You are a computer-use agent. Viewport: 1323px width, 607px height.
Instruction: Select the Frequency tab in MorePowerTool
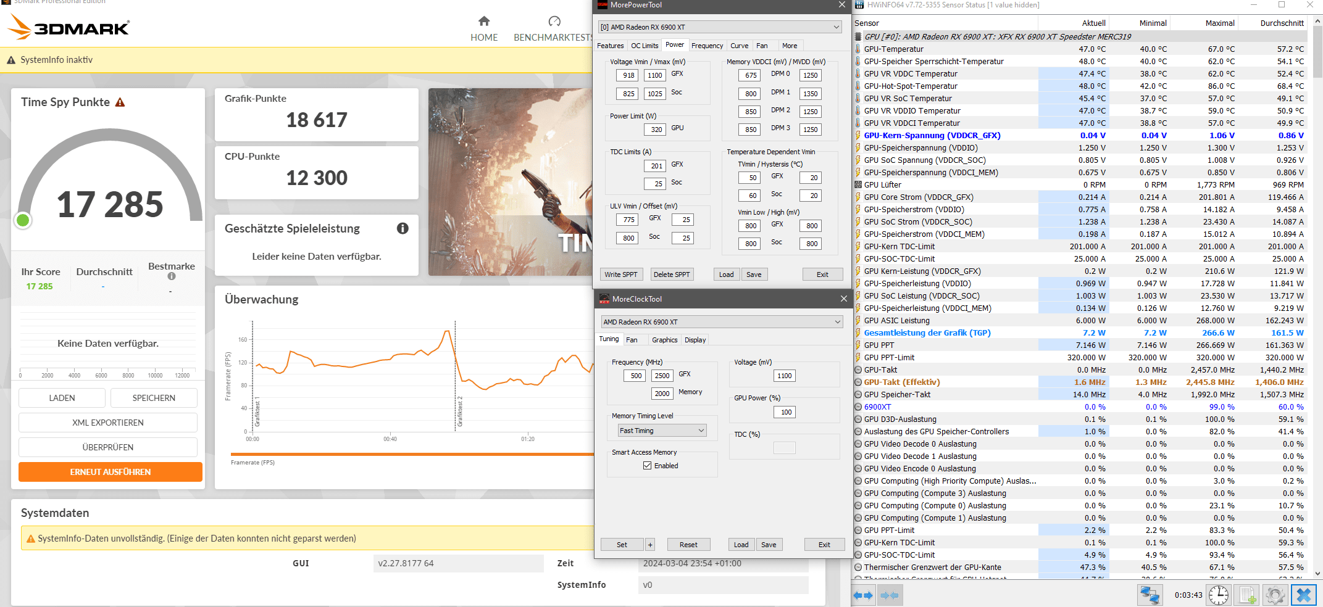(x=707, y=46)
